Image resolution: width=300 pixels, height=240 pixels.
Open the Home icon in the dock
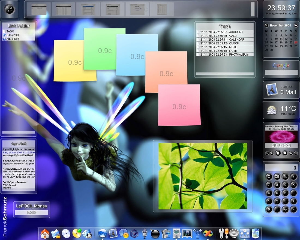tap(45, 233)
